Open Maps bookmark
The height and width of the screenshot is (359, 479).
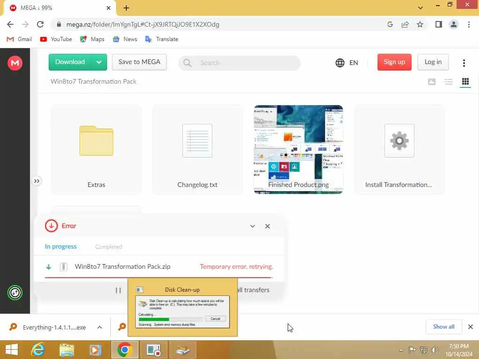[x=92, y=39]
